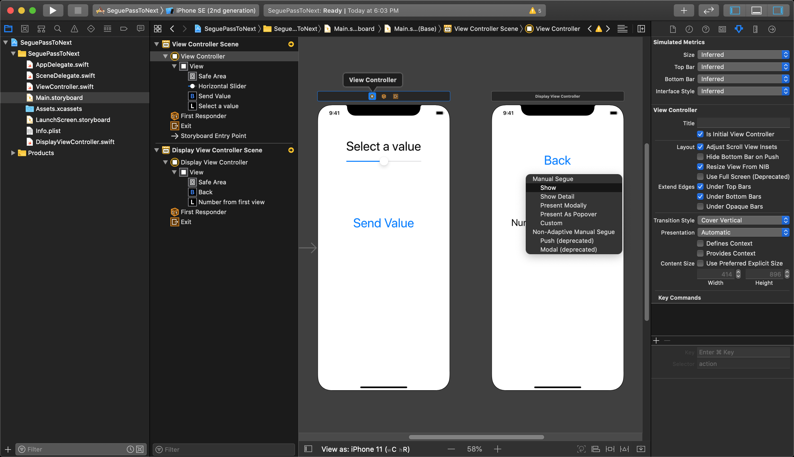Open the Debug navigator
794x457 pixels.
click(x=108, y=29)
